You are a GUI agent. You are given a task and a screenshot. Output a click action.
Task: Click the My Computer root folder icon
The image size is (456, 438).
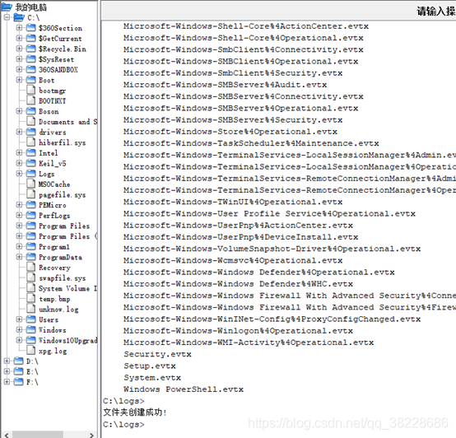pos(7,7)
